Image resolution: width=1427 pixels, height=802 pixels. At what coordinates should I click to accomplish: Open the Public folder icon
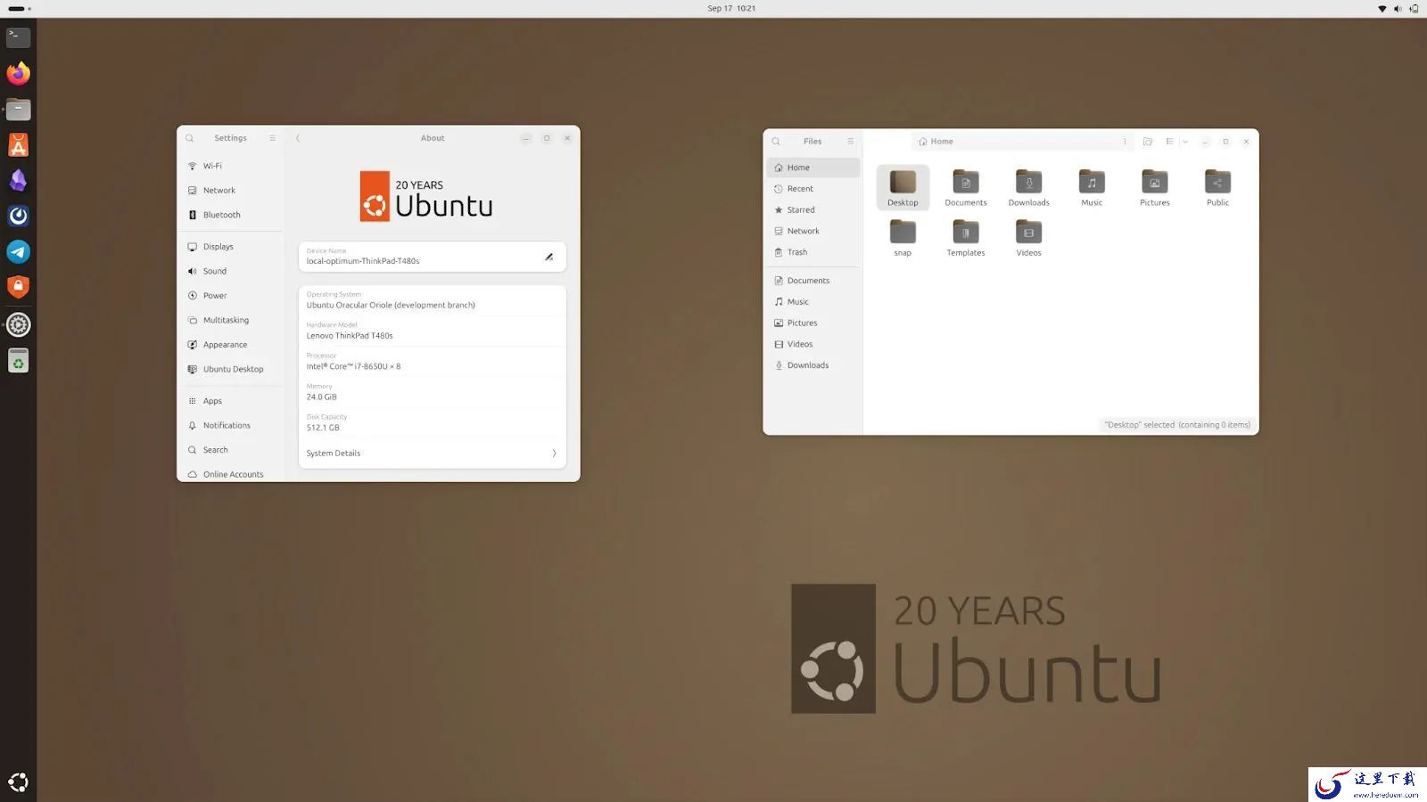(x=1217, y=188)
